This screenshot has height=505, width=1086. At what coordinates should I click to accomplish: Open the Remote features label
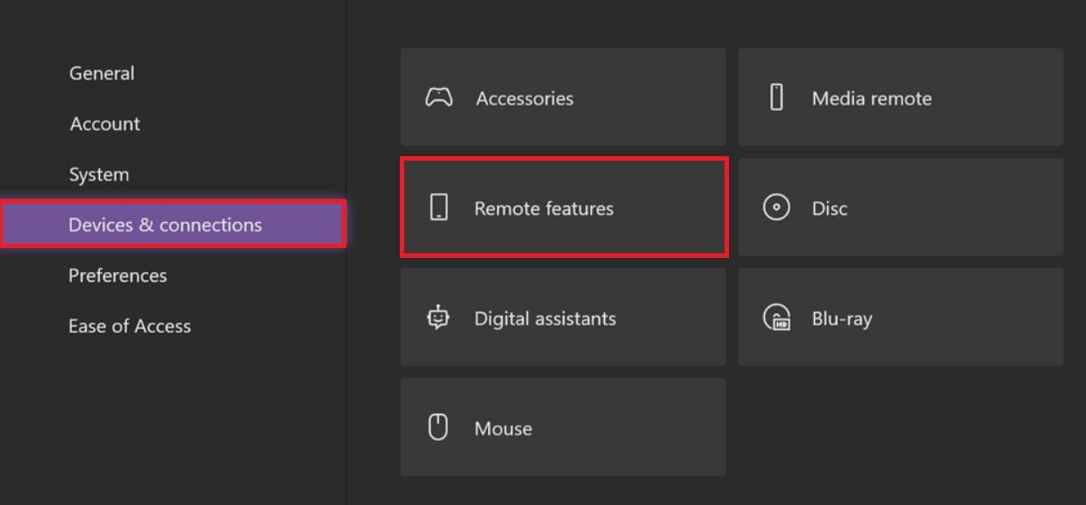pyautogui.click(x=544, y=208)
